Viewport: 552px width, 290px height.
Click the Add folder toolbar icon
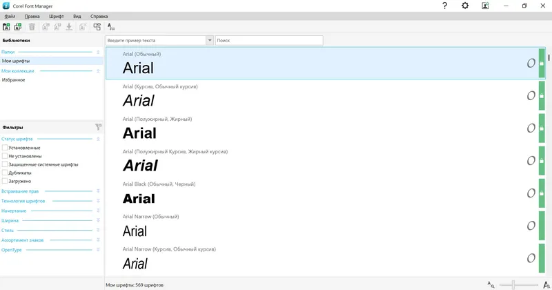(x=6, y=27)
